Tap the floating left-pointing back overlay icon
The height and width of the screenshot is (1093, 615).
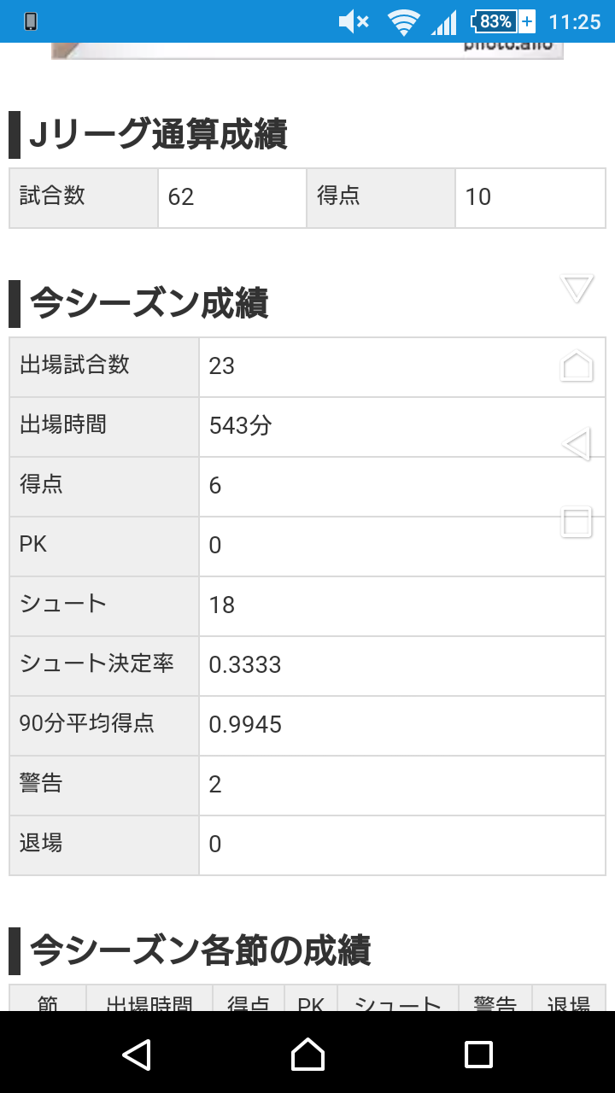[x=577, y=444]
